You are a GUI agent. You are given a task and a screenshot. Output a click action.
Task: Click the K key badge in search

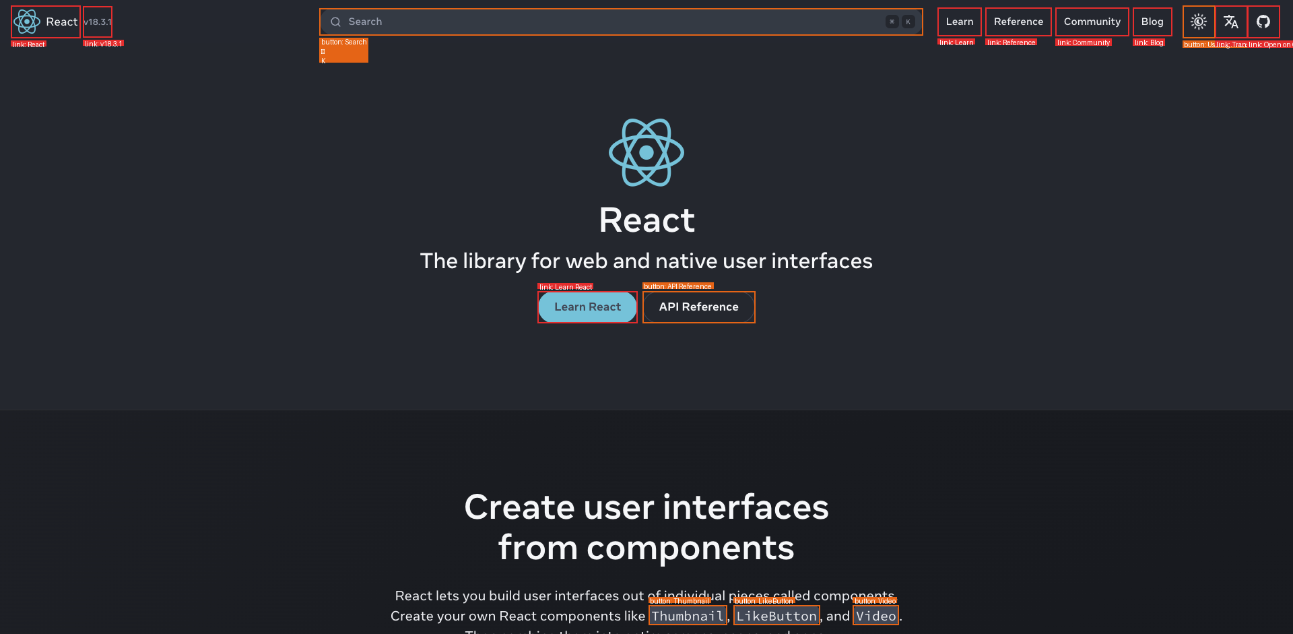[908, 22]
